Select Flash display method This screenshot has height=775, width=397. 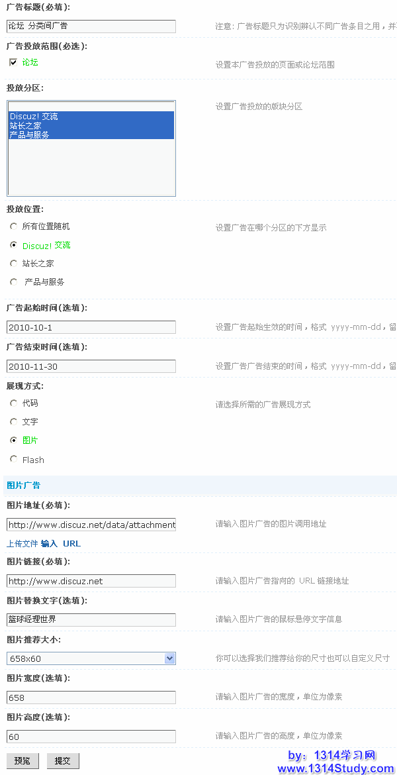click(13, 459)
